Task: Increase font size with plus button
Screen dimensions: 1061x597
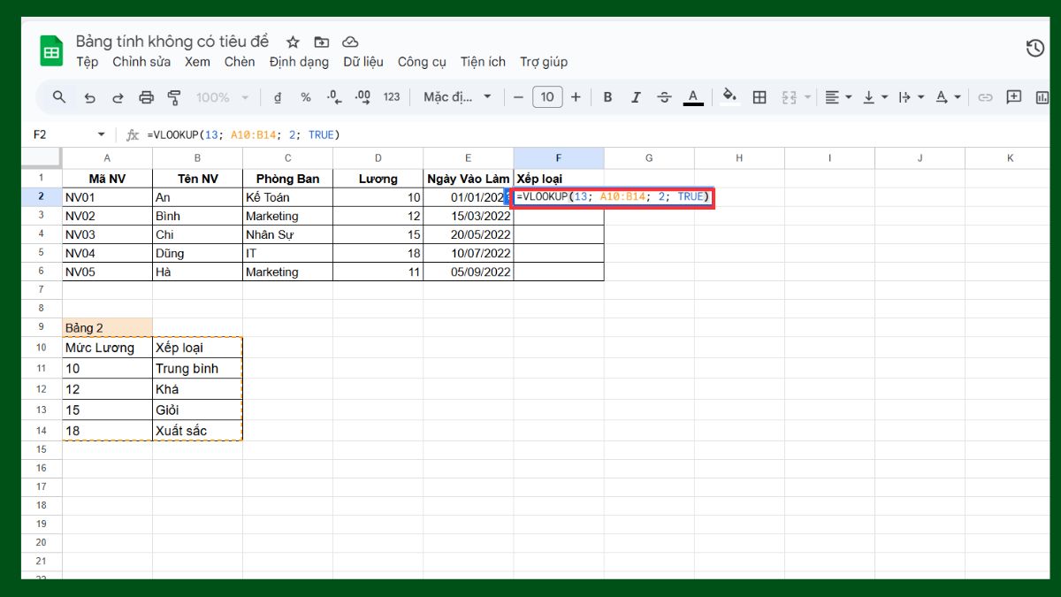Action: pos(576,97)
